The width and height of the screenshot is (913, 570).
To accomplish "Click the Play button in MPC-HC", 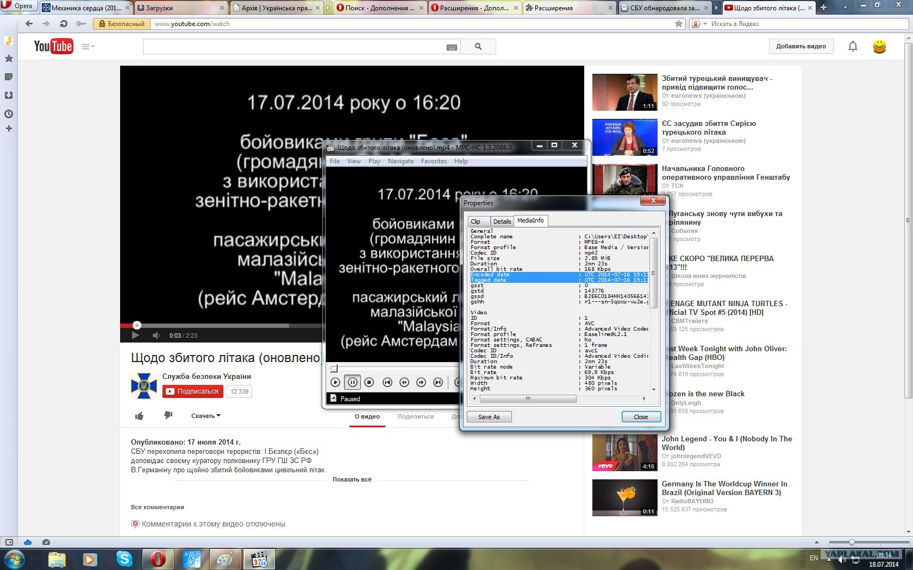I will pyautogui.click(x=335, y=383).
